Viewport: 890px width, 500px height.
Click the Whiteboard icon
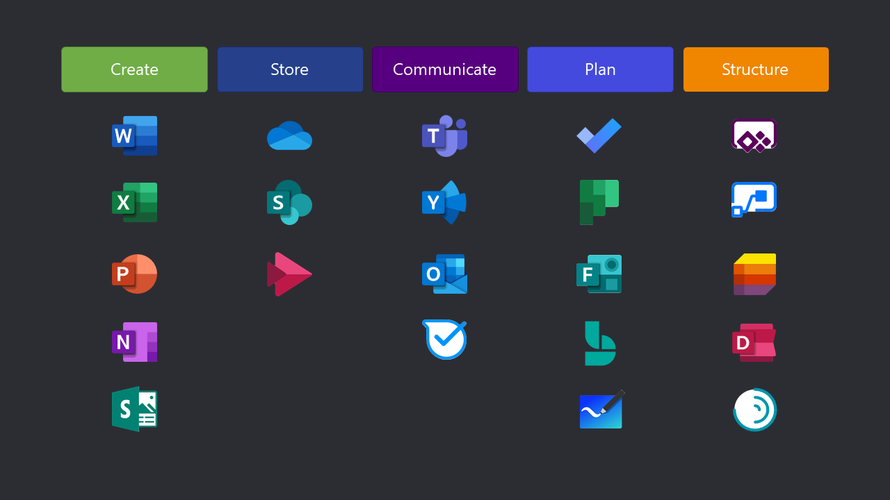click(602, 409)
